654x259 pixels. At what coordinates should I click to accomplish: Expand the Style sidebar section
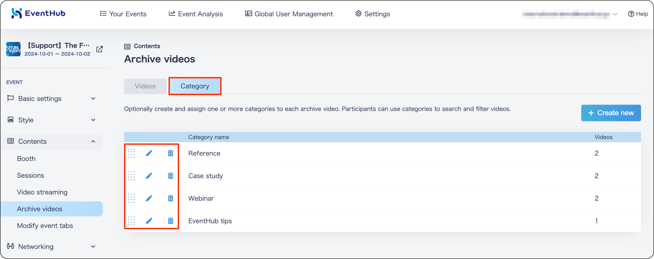[52, 120]
